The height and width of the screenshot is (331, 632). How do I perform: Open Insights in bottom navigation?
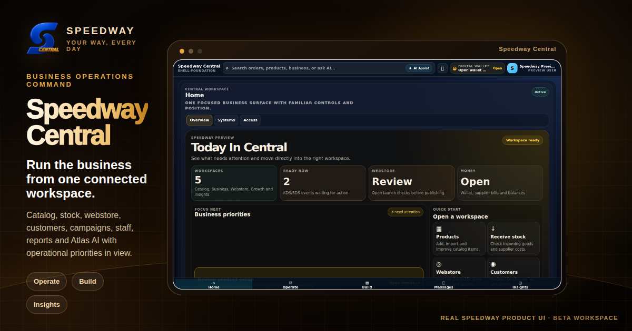[520, 285]
